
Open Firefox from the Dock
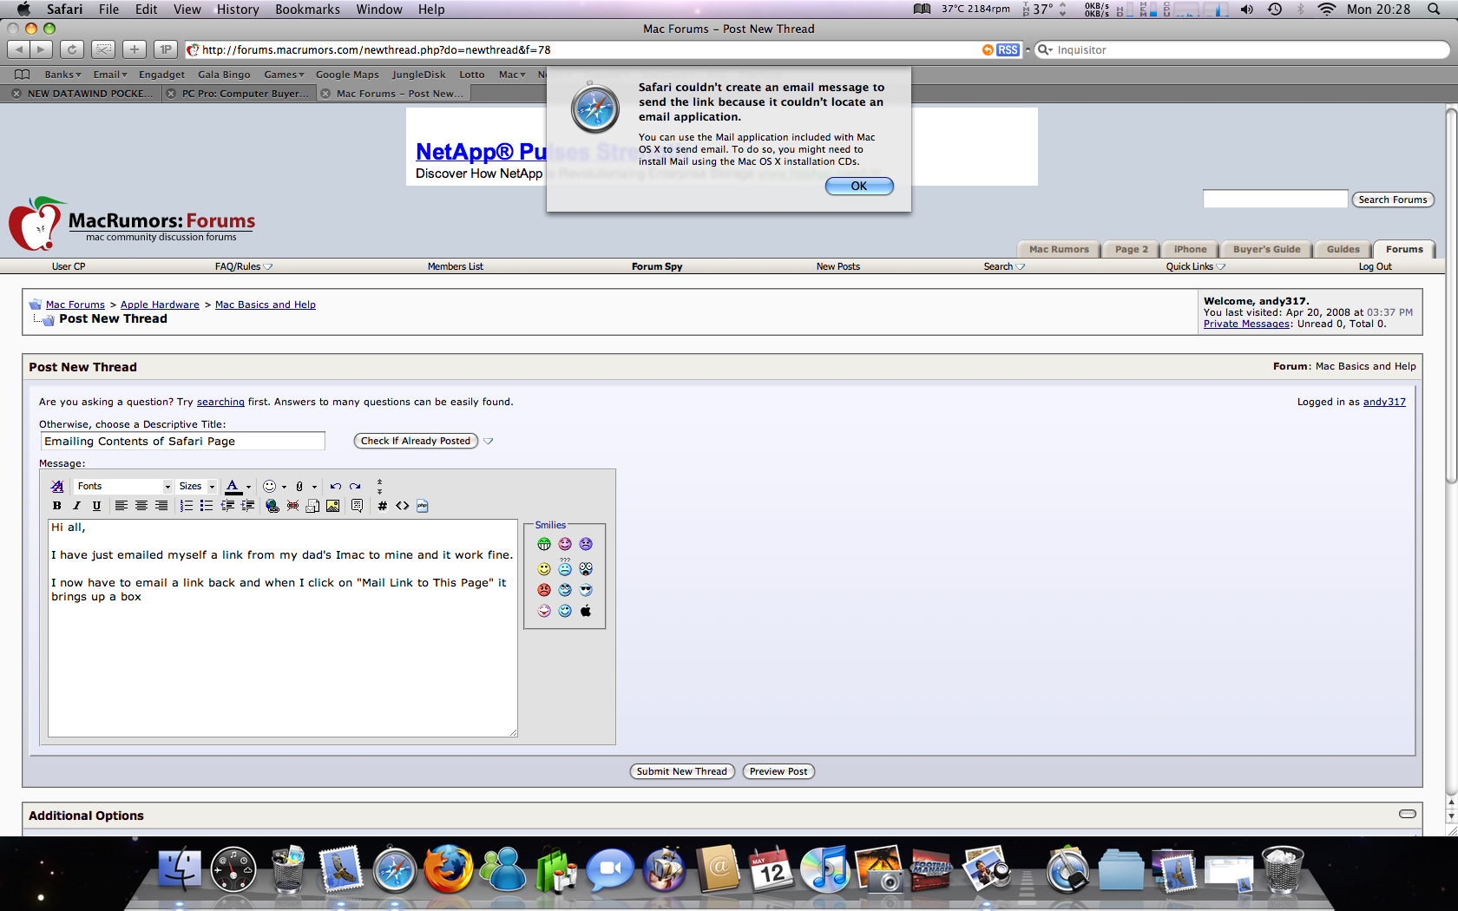[x=448, y=869]
